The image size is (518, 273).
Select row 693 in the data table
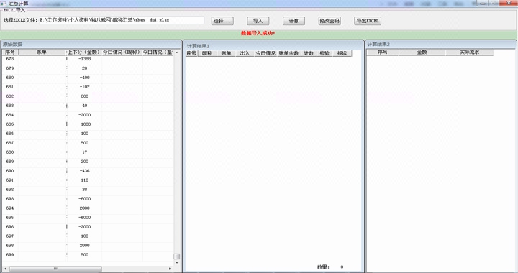[x=88, y=199]
